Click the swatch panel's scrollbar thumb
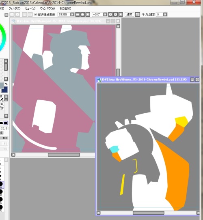The image size is (203, 220). [6, 67]
